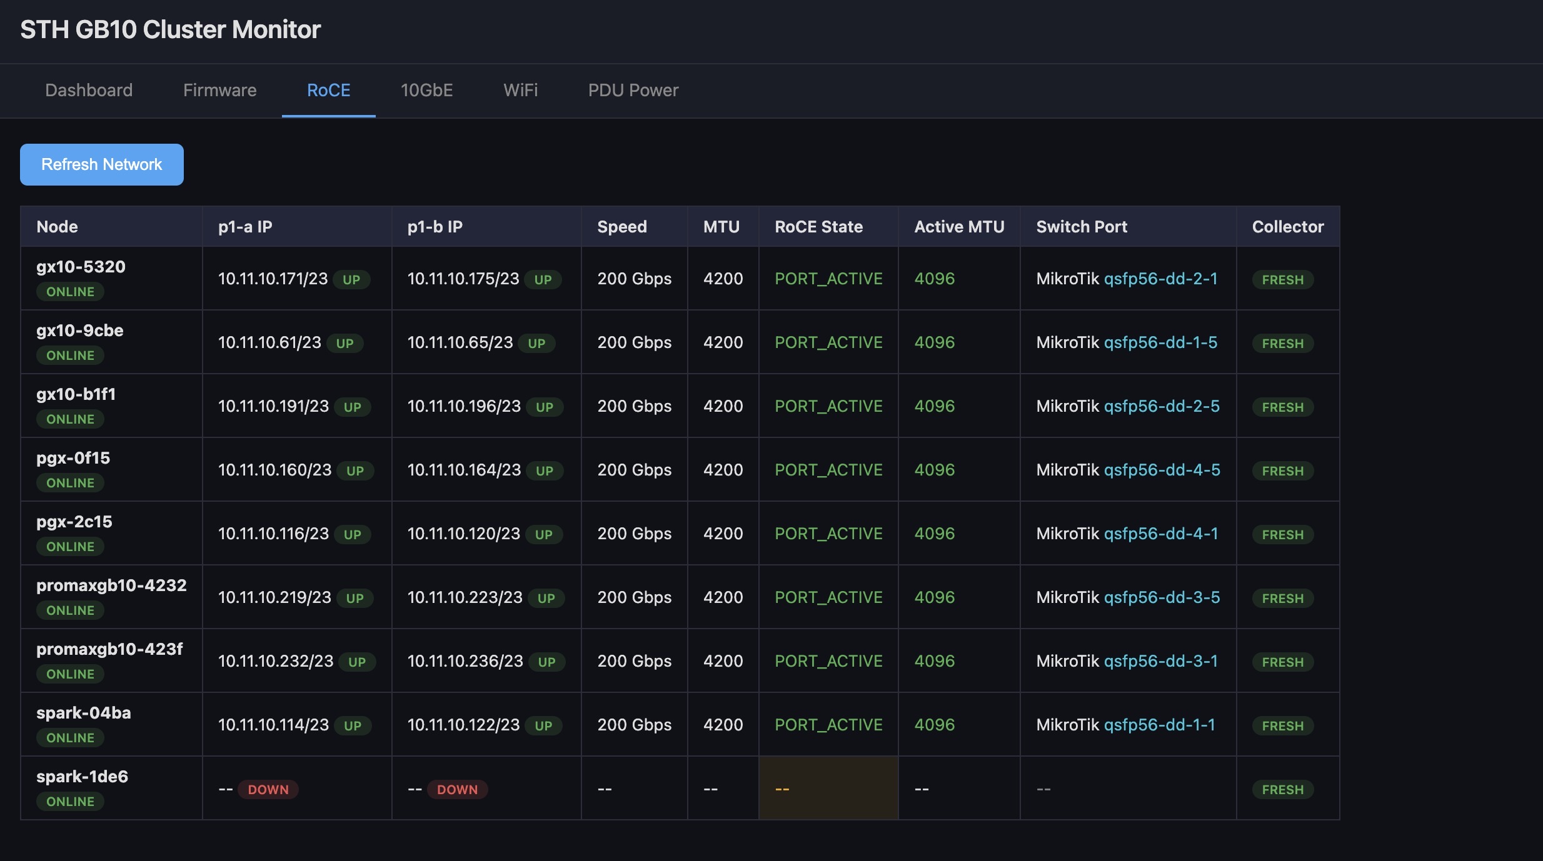The image size is (1543, 861).
Task: Click the promaxgb10-4232 node name
Action: coord(111,585)
